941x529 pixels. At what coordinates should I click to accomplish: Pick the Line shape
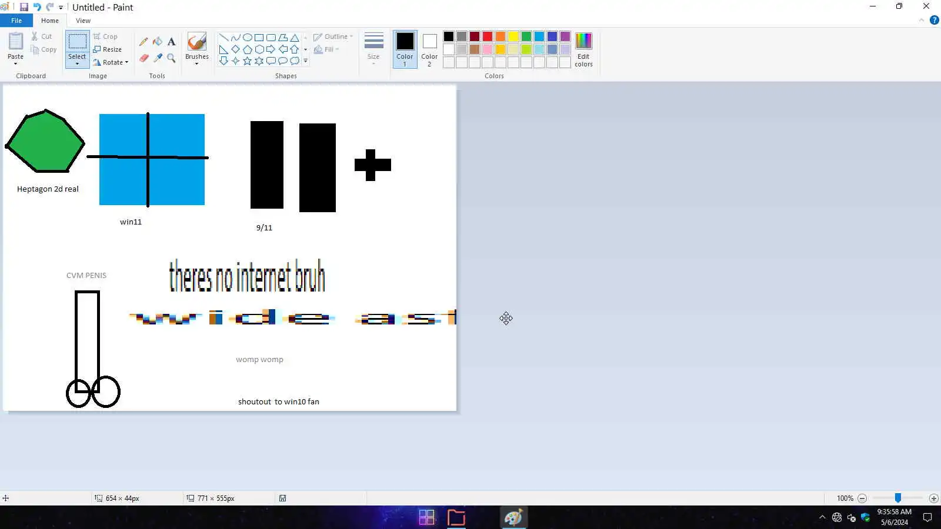tap(223, 38)
